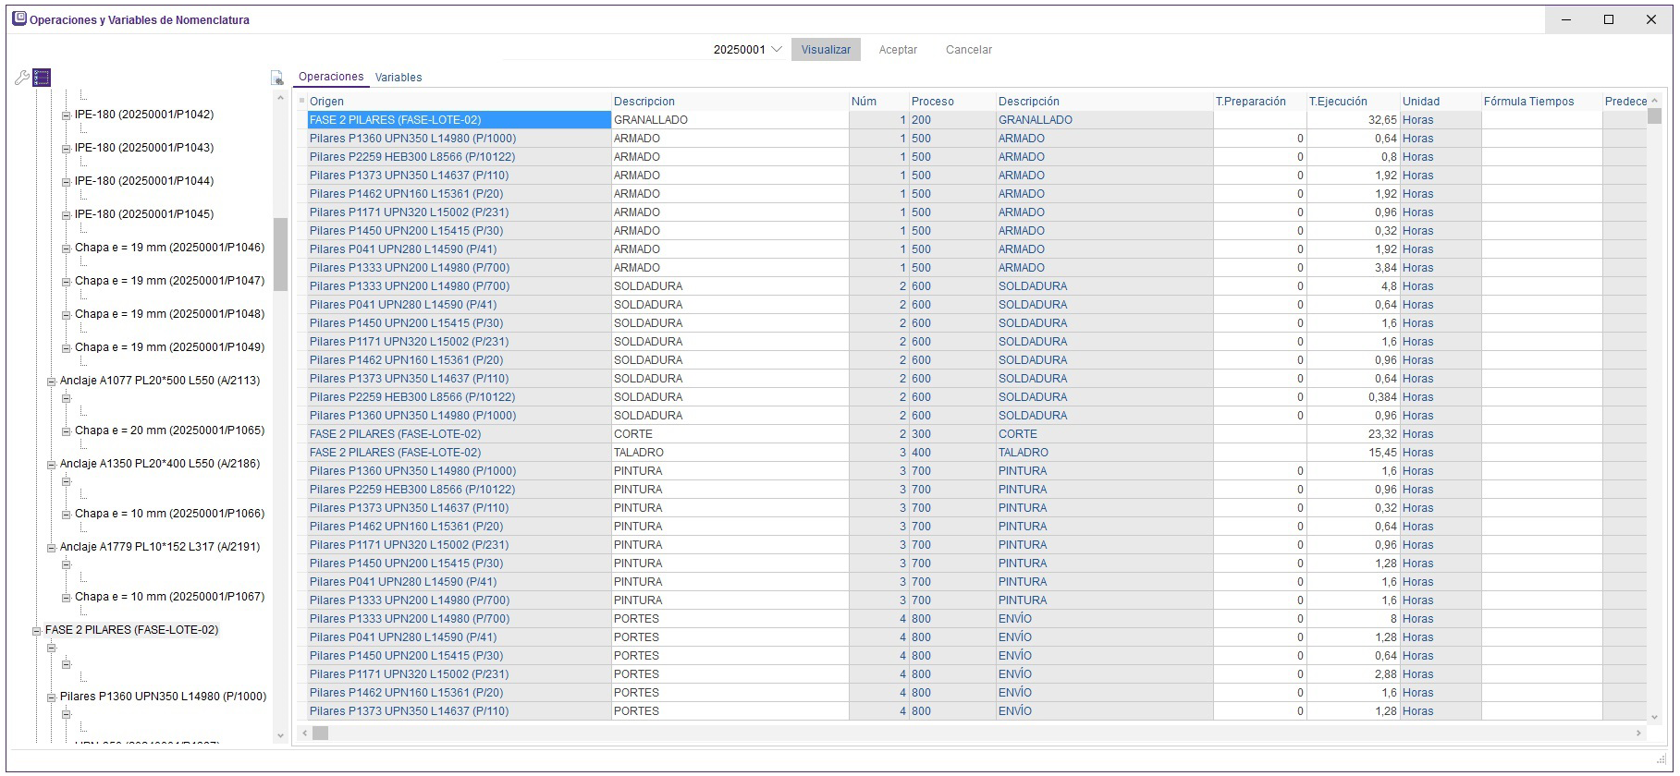The width and height of the screenshot is (1680, 776).
Task: Select Anclaje A1350 PL20*400 tree item
Action: [159, 464]
